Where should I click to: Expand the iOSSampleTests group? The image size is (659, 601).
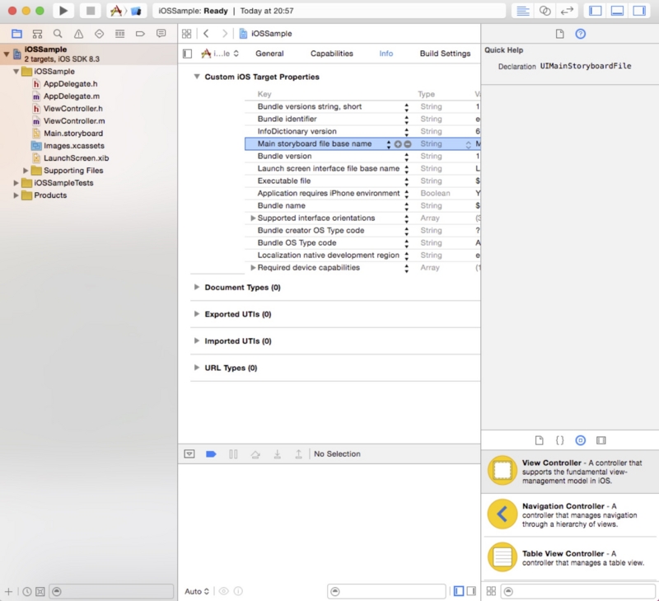point(16,182)
